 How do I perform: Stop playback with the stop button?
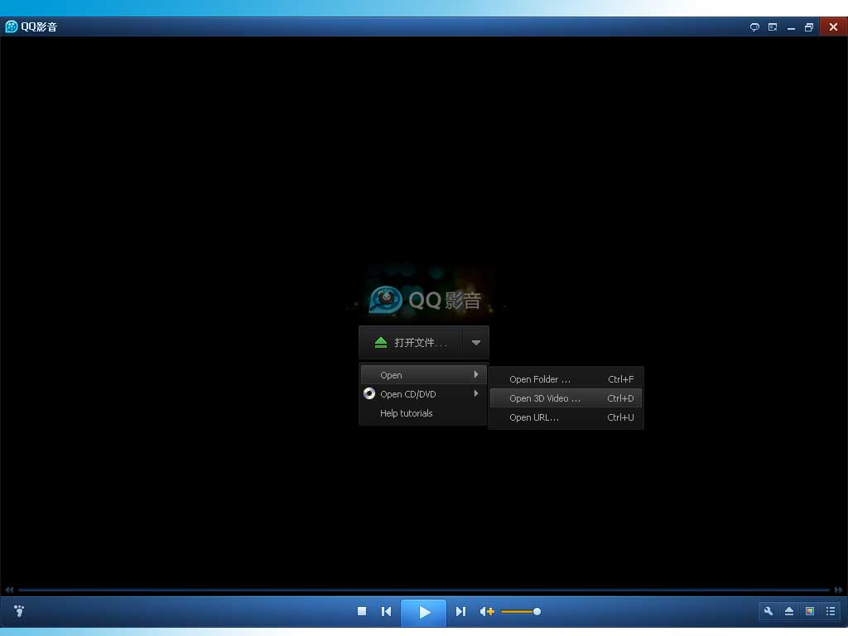[x=362, y=611]
